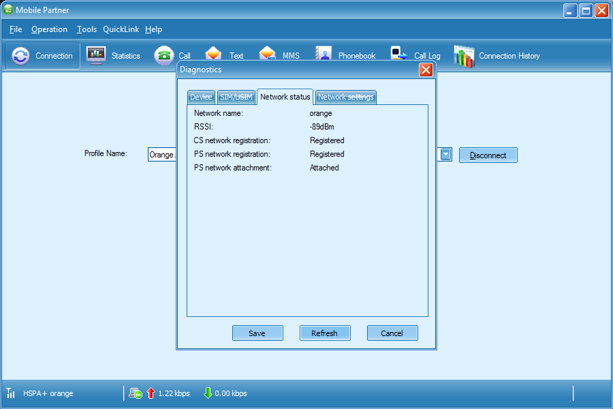Refresh the network status
Screen dimensions: 613x409
pos(324,333)
